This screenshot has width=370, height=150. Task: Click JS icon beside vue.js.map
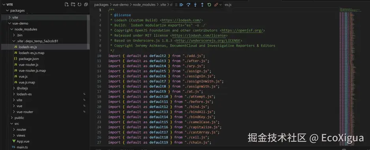pos(15,82)
